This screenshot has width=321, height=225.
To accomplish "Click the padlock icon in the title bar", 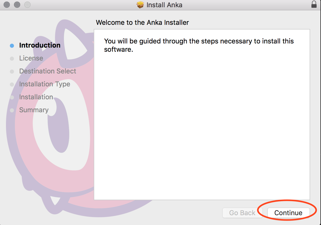I will 314,4.
